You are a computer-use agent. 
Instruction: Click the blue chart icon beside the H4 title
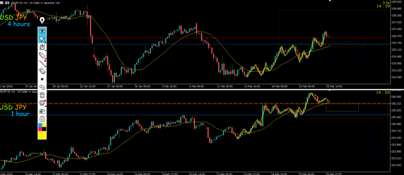pos(7,3)
